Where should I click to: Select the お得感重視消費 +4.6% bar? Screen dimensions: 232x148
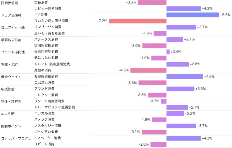(185, 77)
